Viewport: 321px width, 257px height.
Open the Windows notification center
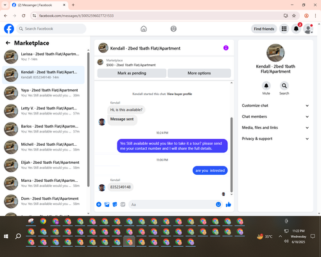pos(313,236)
